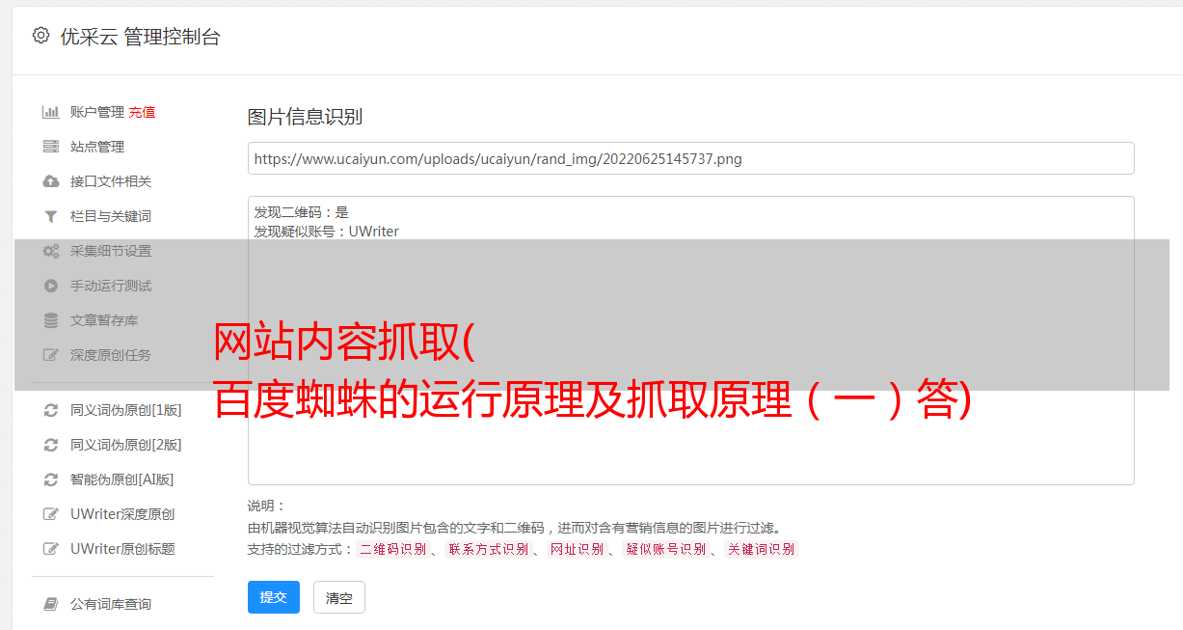Open 同义词伪原创[2版] in sidebar
The image size is (1183, 630).
pyautogui.click(x=125, y=445)
